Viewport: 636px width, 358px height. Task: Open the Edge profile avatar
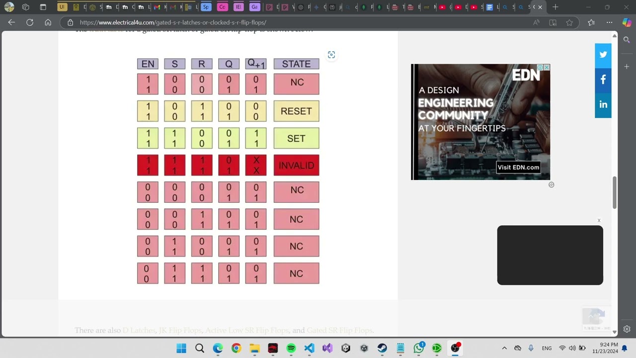9,7
